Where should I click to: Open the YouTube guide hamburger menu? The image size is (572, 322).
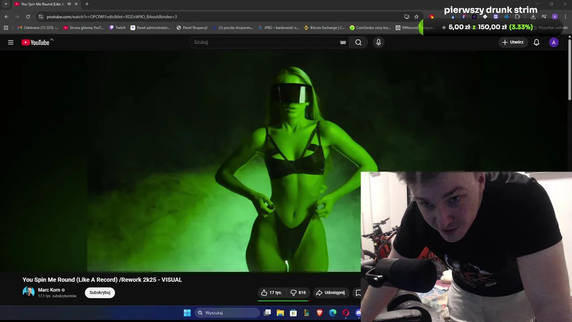pyautogui.click(x=11, y=42)
